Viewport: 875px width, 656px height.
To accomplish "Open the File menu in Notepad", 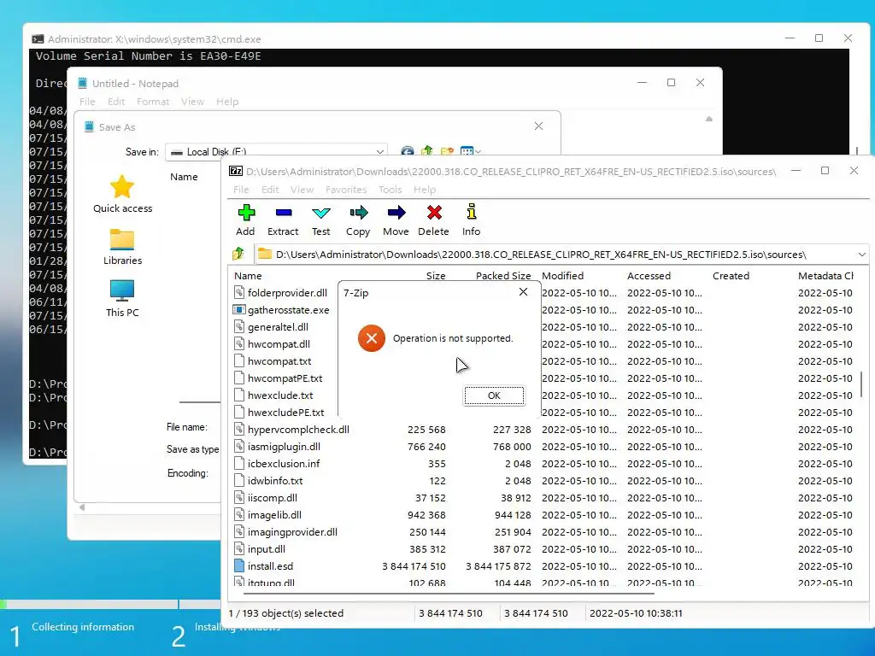I will point(87,102).
